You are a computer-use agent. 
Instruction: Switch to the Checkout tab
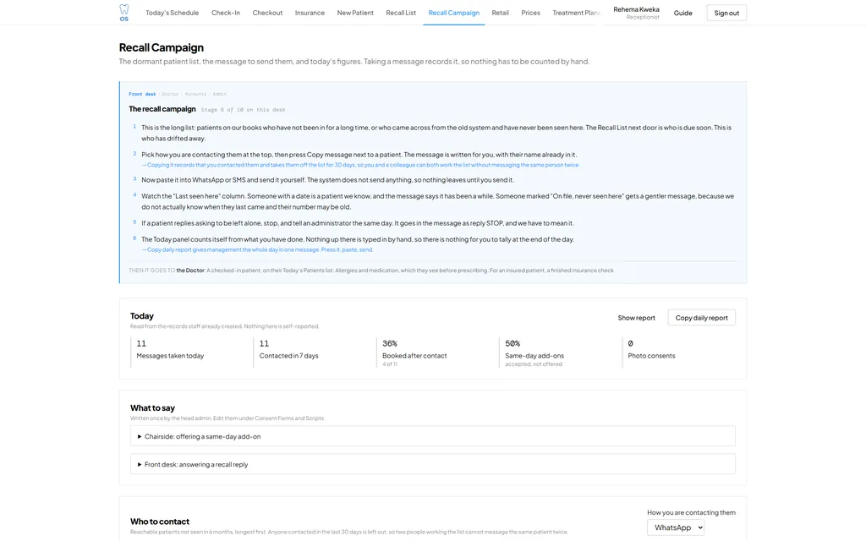pyautogui.click(x=267, y=13)
